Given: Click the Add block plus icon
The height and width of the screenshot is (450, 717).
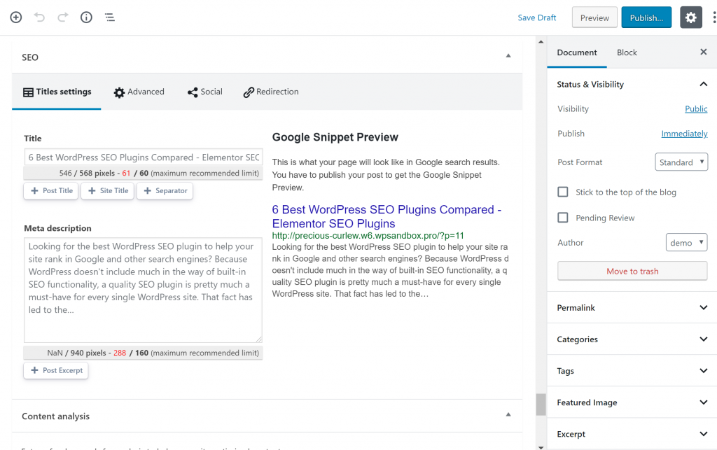Looking at the screenshot, I should coord(15,17).
